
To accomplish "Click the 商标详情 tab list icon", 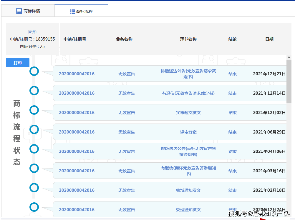I will (x=19, y=11).
